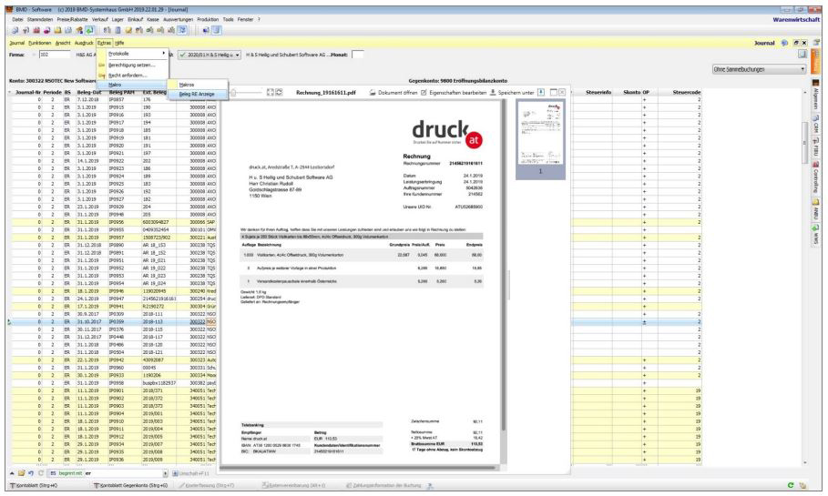The image size is (828, 496).
Task: Click the yellow folder icon in main toolbar
Action: pyautogui.click(x=57, y=30)
